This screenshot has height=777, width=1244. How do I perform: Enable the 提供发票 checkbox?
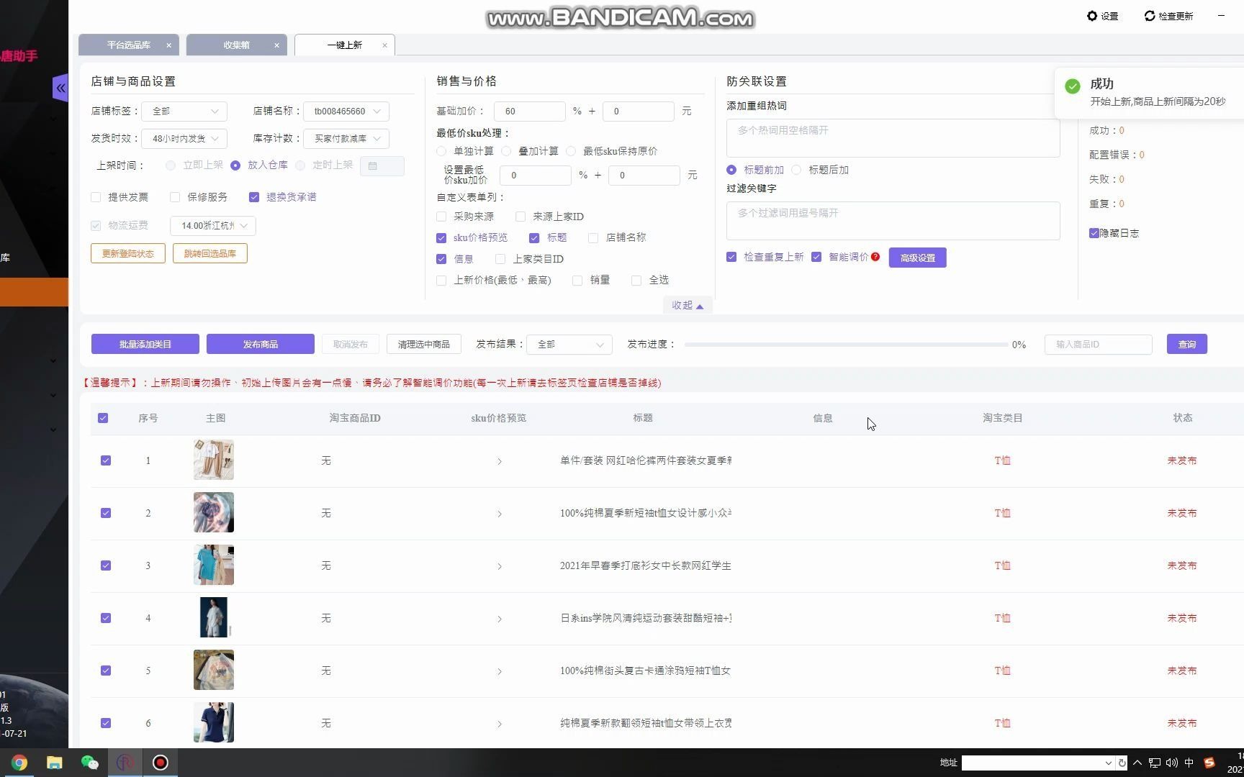pyautogui.click(x=96, y=196)
